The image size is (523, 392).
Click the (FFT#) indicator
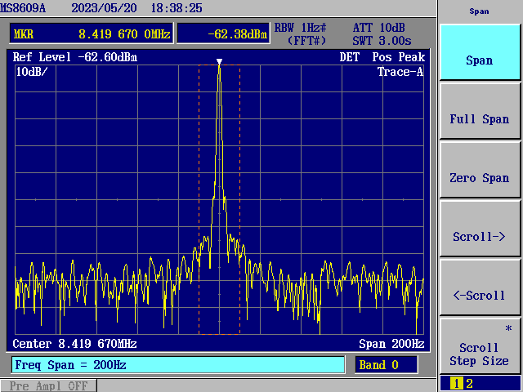306,41
